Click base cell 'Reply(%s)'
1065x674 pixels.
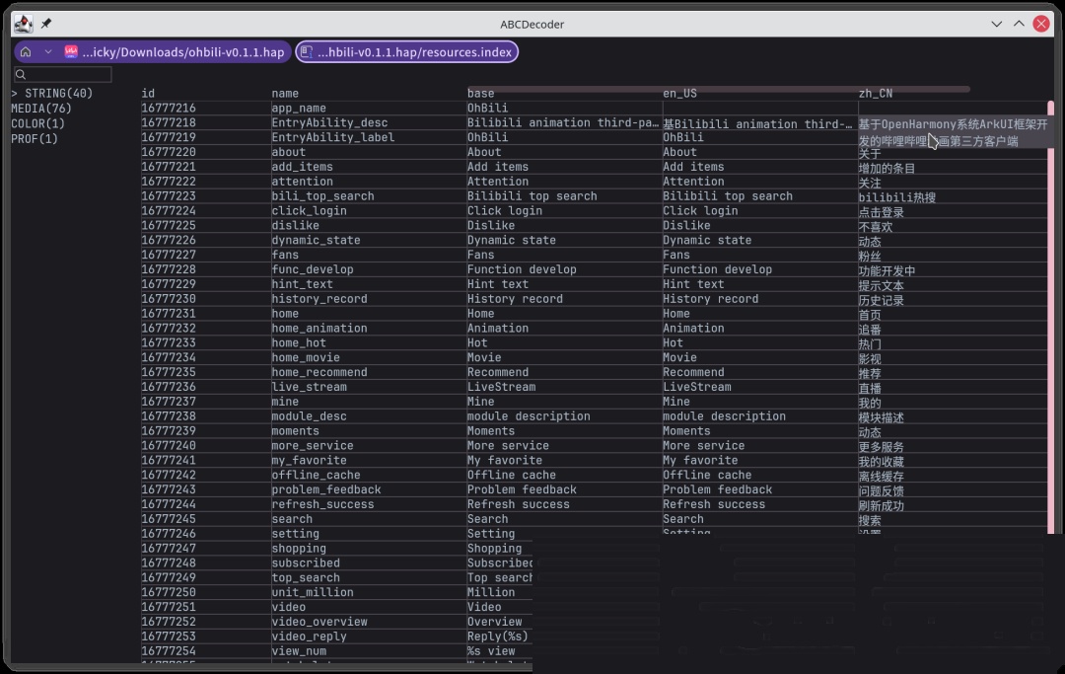[498, 637]
